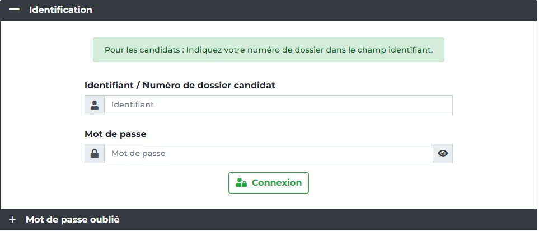Image resolution: width=539 pixels, height=231 pixels.
Task: Open the Mot de passe oublié section title
Action: 72,220
